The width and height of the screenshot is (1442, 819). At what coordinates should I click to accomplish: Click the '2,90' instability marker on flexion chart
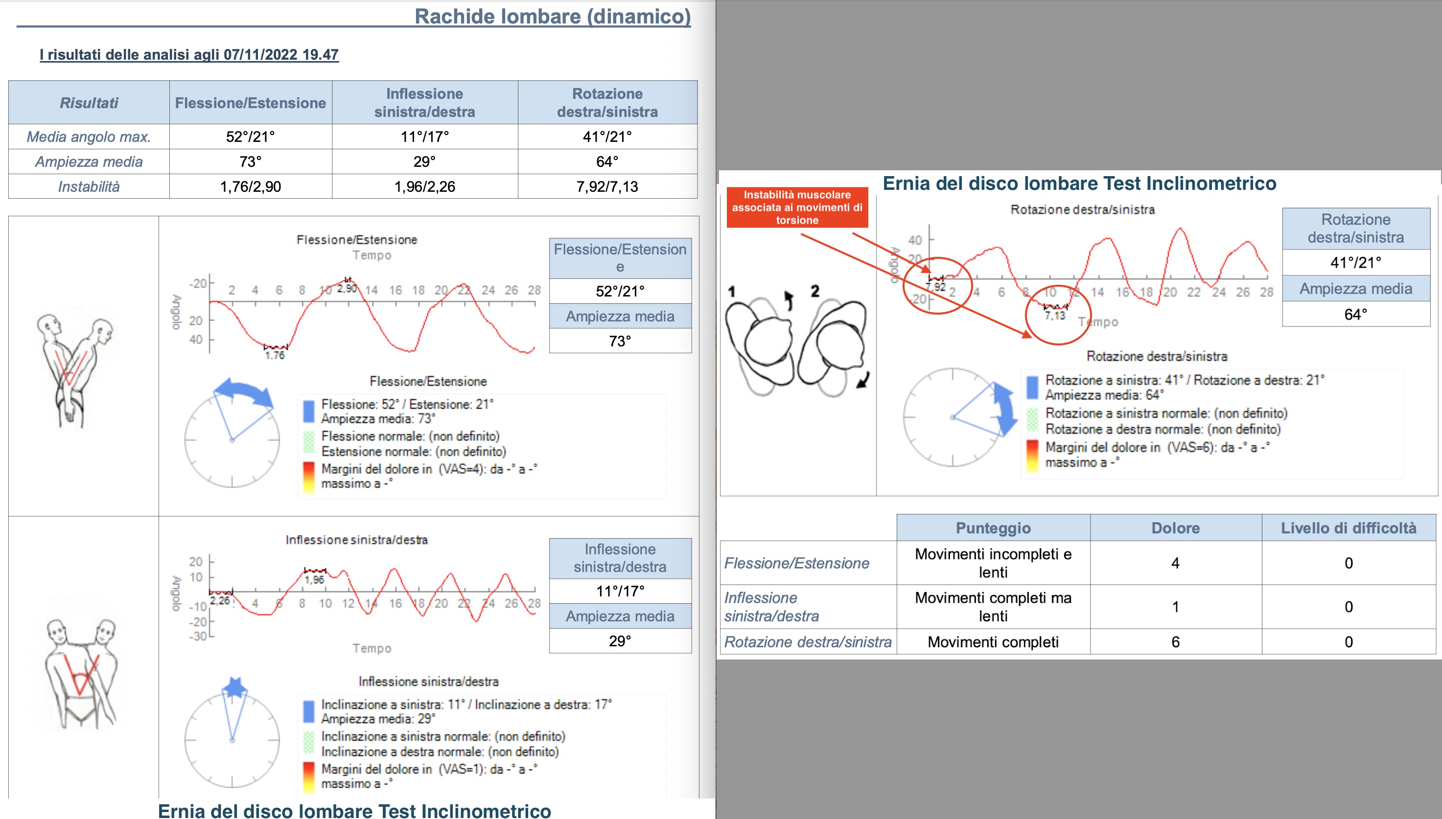(347, 288)
